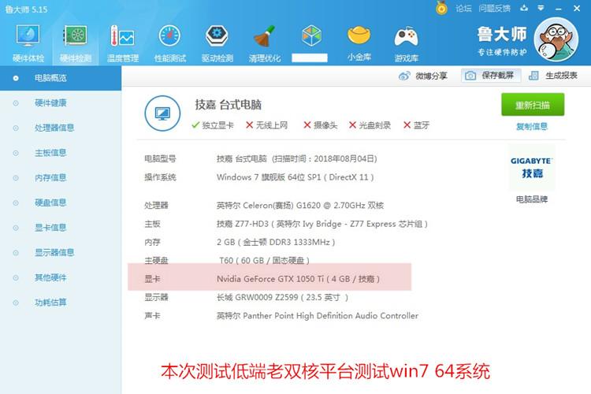Click 复制信息 copy info link
This screenshot has width=591, height=394.
(x=532, y=126)
